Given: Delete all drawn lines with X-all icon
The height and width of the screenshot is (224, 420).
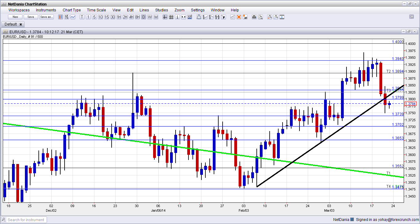Looking at the screenshot, I should (x=245, y=17).
